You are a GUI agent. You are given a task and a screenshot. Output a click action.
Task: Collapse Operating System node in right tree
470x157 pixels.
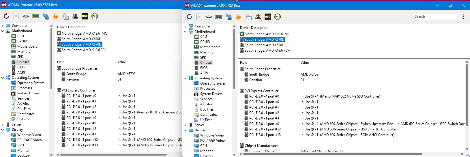(186, 78)
